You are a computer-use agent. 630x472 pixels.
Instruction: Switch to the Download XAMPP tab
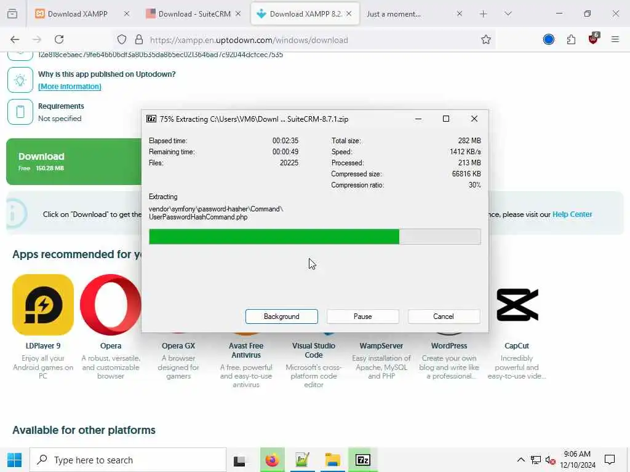82,14
